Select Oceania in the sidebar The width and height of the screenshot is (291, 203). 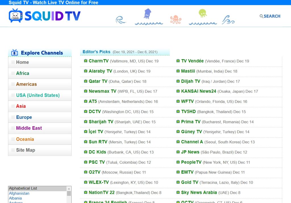point(40,139)
